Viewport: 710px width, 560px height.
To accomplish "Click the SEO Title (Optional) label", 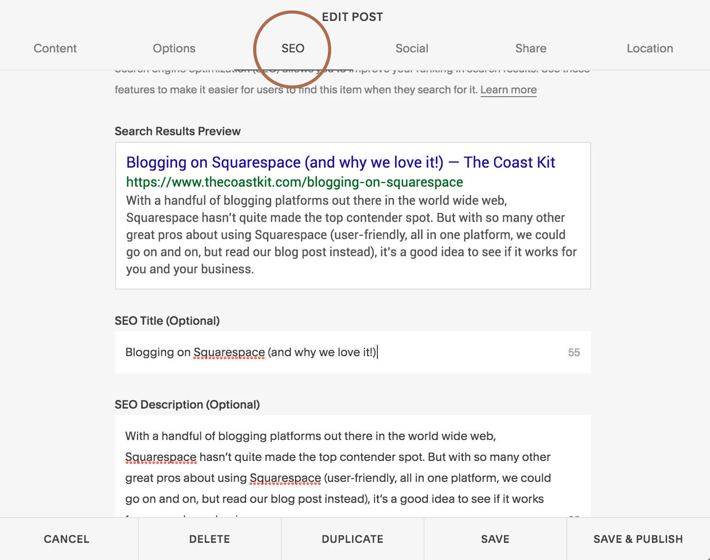I will pyautogui.click(x=167, y=320).
